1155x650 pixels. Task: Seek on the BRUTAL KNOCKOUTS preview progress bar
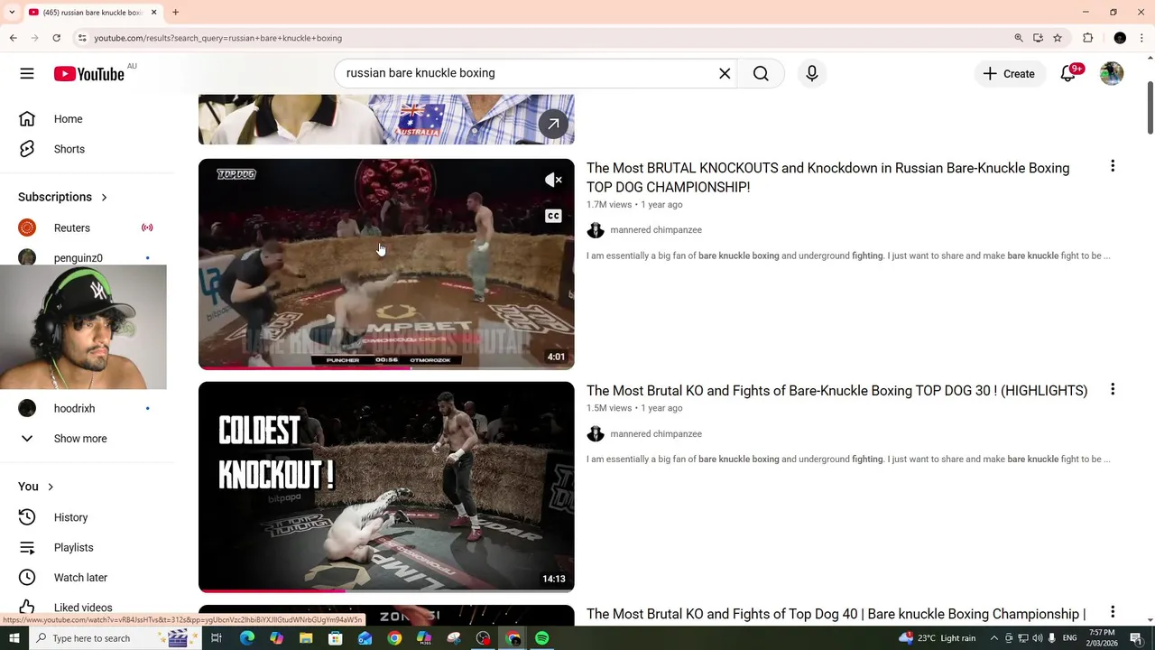coord(386,367)
